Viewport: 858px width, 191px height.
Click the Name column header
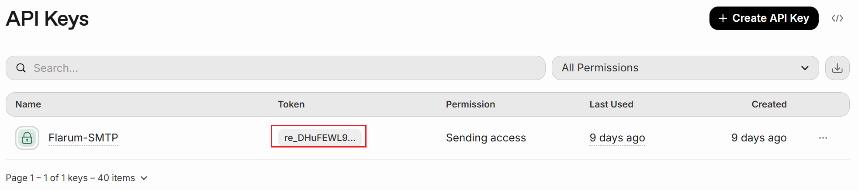coord(28,104)
